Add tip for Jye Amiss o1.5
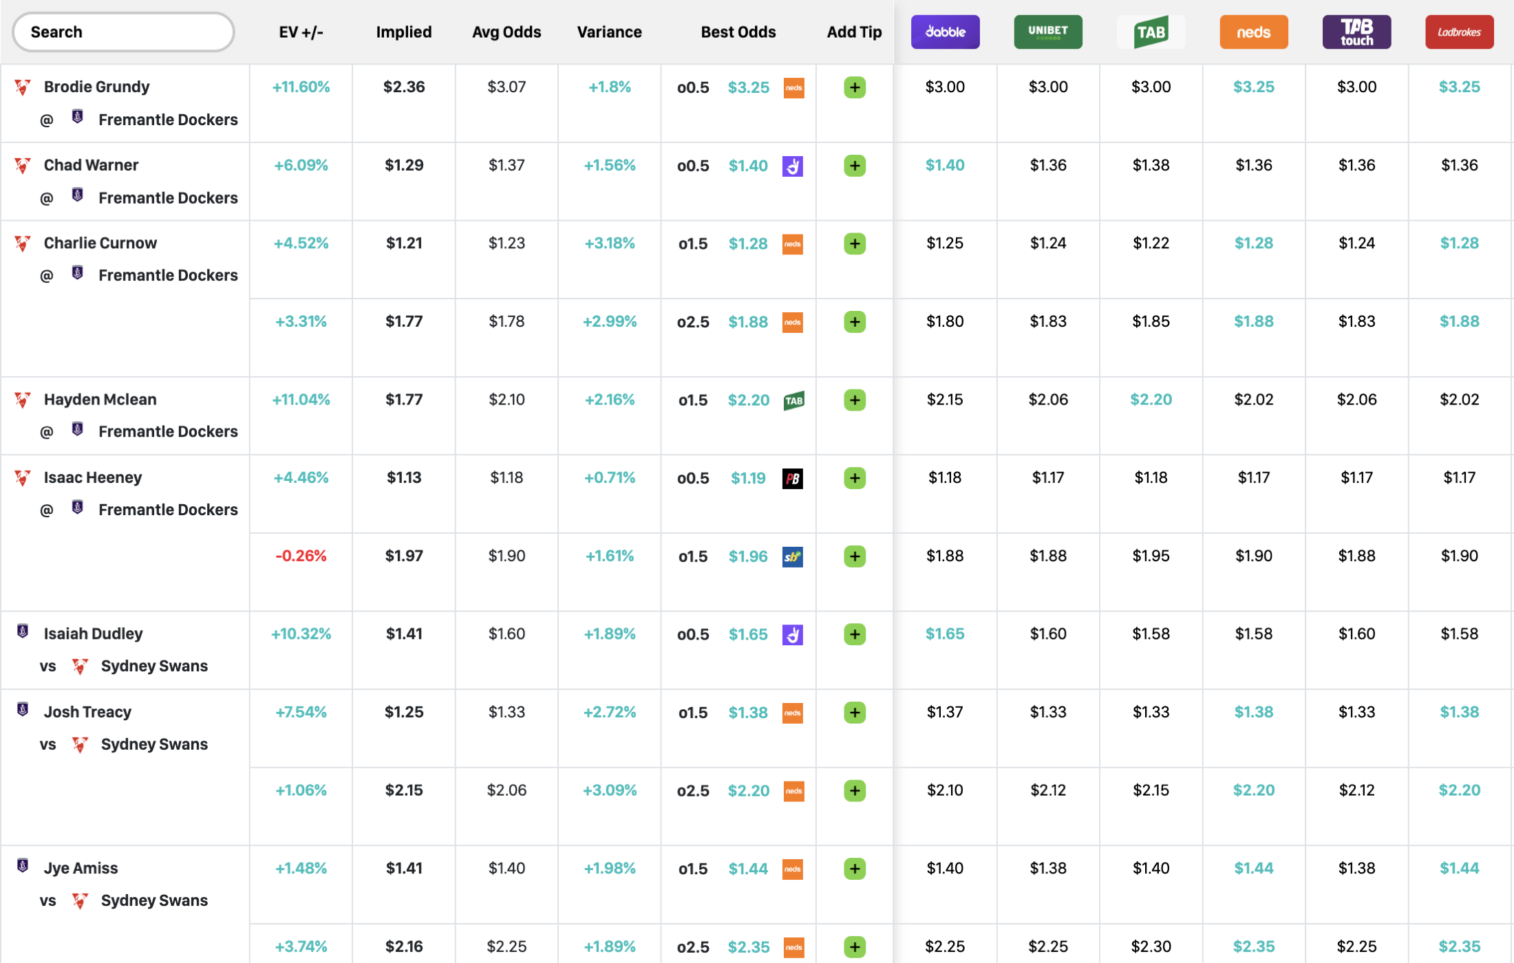This screenshot has height=963, width=1514. coord(854,869)
